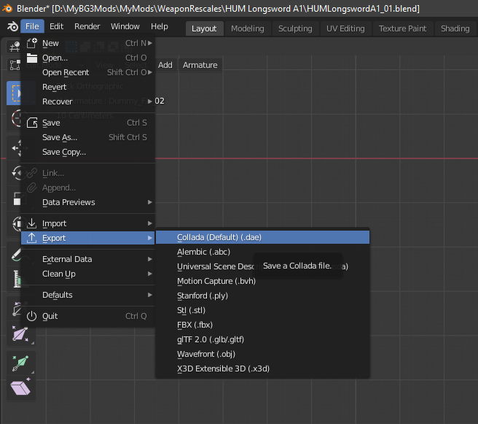Expand the New submenu arrow

click(150, 43)
